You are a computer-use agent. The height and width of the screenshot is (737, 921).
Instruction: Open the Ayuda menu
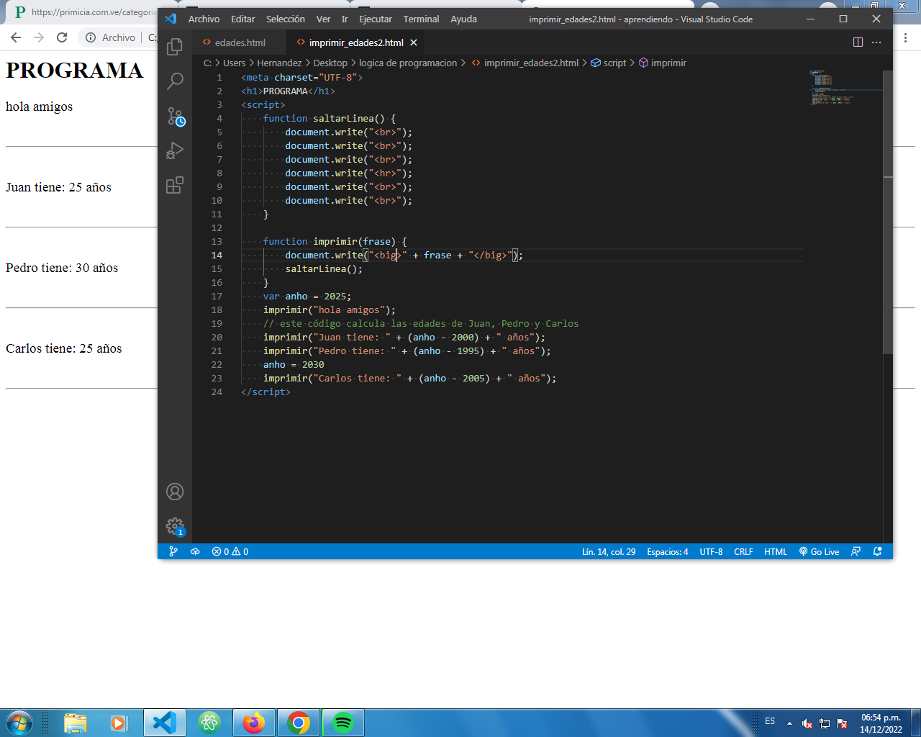[463, 19]
